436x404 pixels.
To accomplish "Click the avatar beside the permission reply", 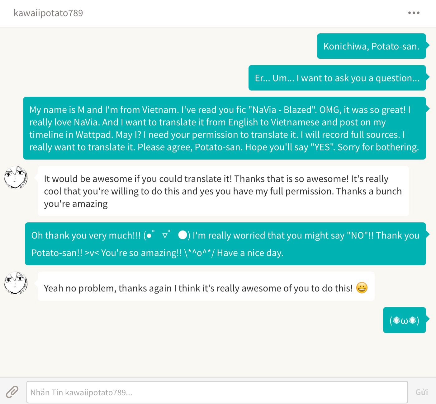I will click(x=16, y=177).
